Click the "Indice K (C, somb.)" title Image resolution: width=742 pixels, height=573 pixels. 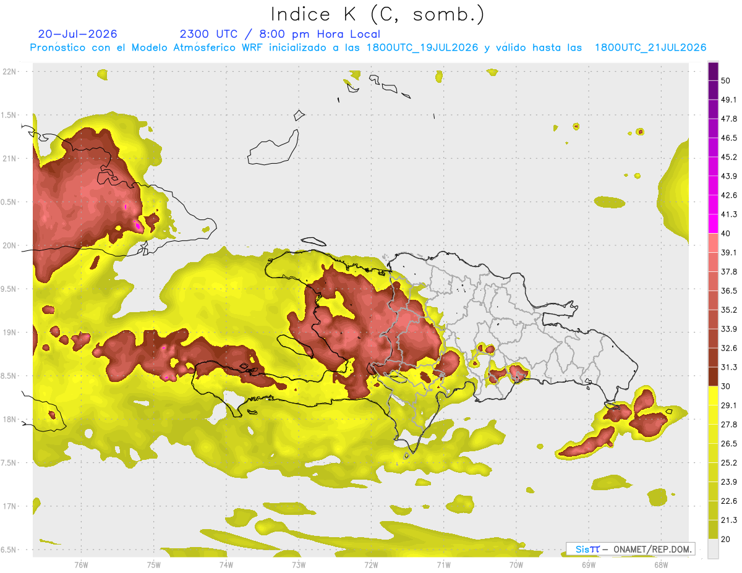click(x=378, y=14)
